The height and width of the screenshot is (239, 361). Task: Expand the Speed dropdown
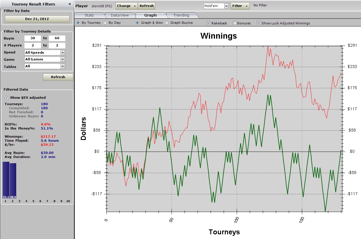[63, 53]
